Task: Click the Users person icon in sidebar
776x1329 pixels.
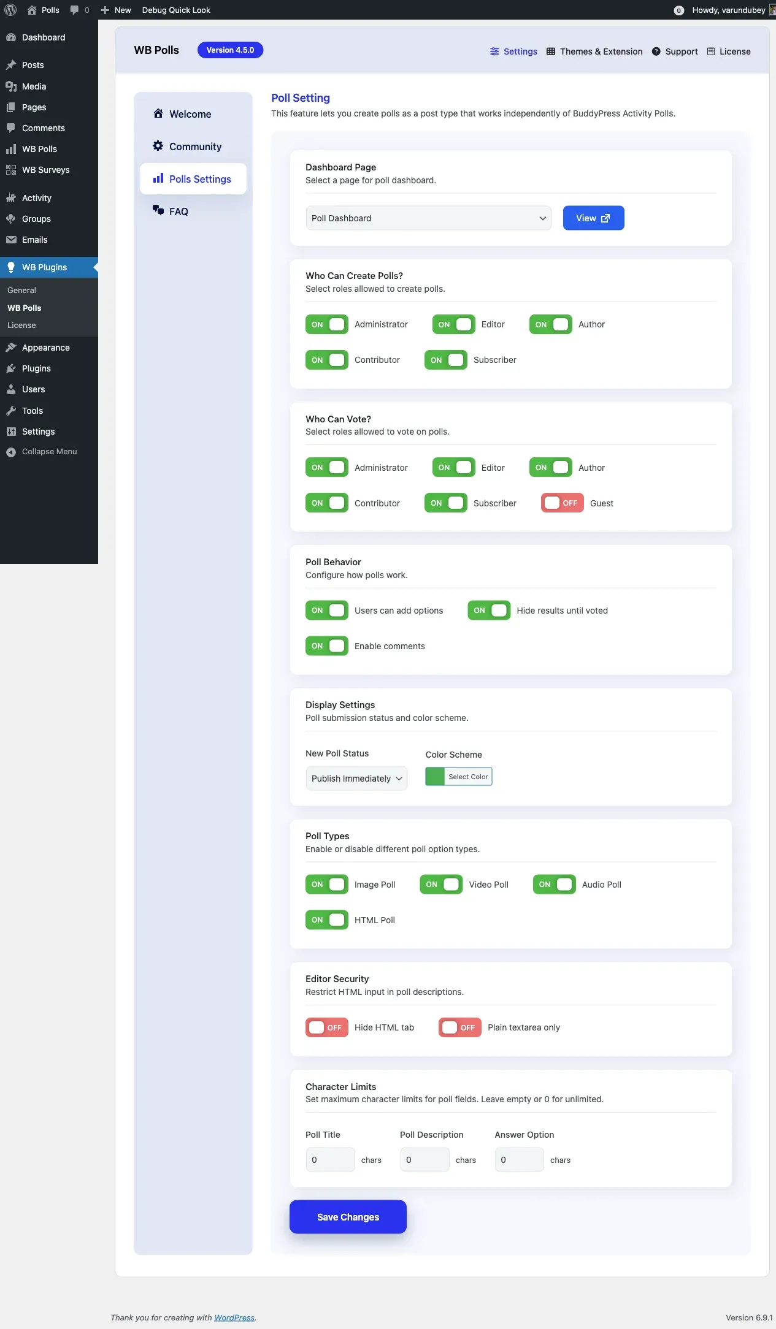Action: 11,389
